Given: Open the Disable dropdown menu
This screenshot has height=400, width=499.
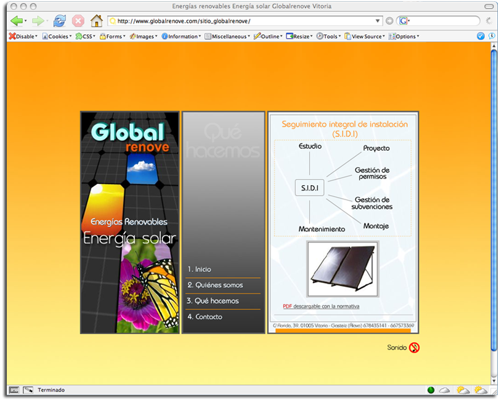Looking at the screenshot, I should pos(23,36).
